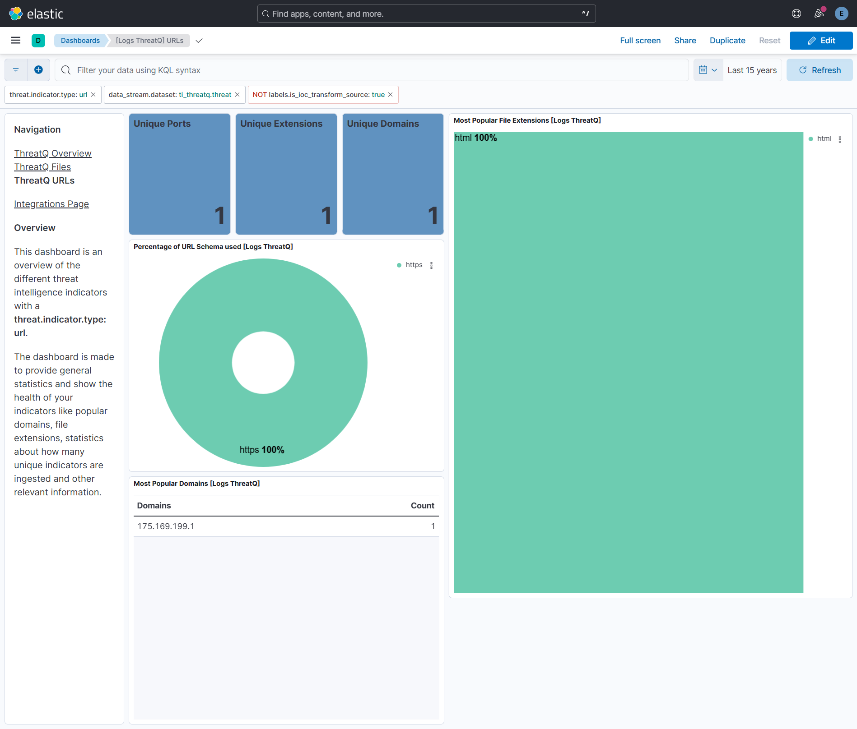Remove the threat.indicator.type url filter
The height and width of the screenshot is (729, 857).
click(93, 95)
